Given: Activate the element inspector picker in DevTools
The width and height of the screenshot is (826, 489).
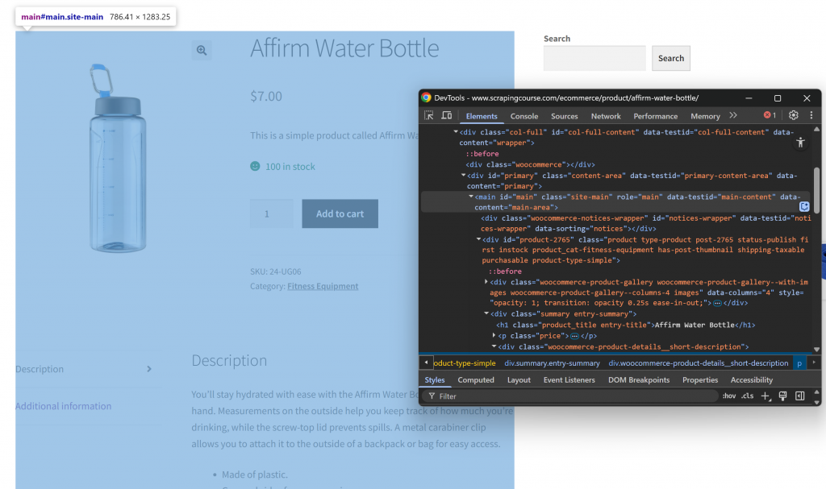Looking at the screenshot, I should pos(429,115).
